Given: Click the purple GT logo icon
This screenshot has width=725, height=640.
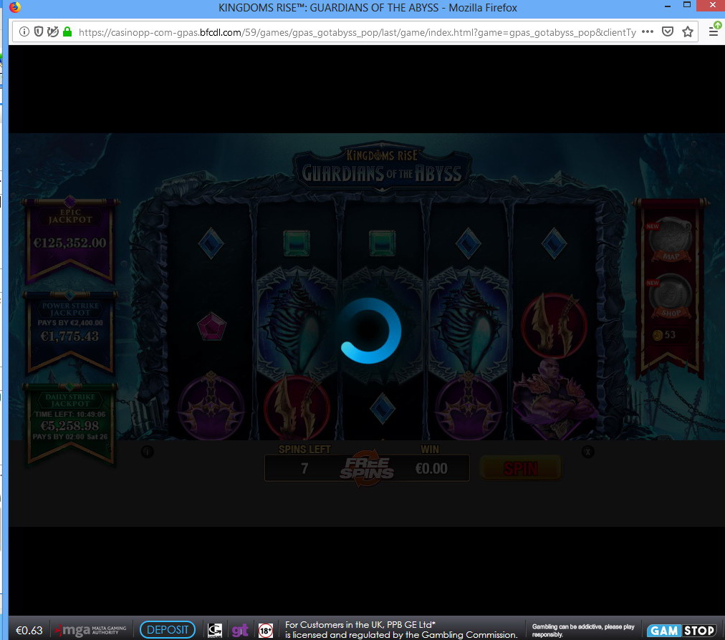Looking at the screenshot, I should coord(240,630).
